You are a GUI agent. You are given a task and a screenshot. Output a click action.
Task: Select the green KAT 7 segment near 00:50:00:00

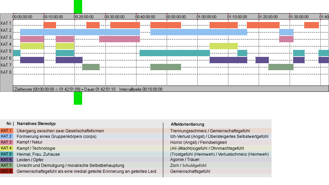(166, 67)
